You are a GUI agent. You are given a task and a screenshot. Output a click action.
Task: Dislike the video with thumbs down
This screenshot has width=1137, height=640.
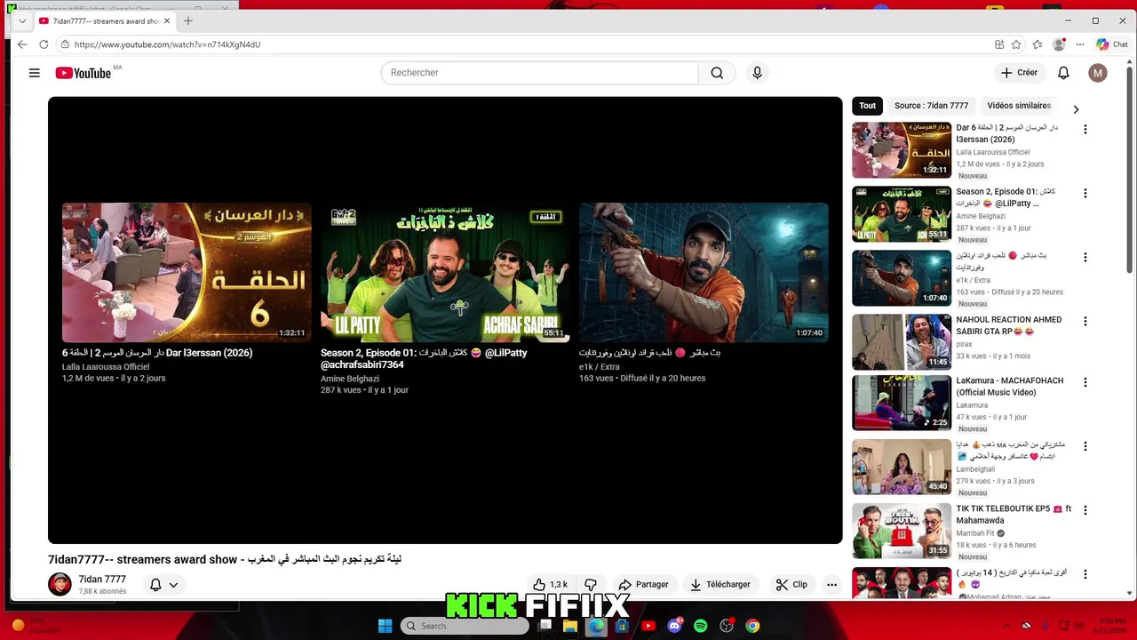tap(591, 584)
